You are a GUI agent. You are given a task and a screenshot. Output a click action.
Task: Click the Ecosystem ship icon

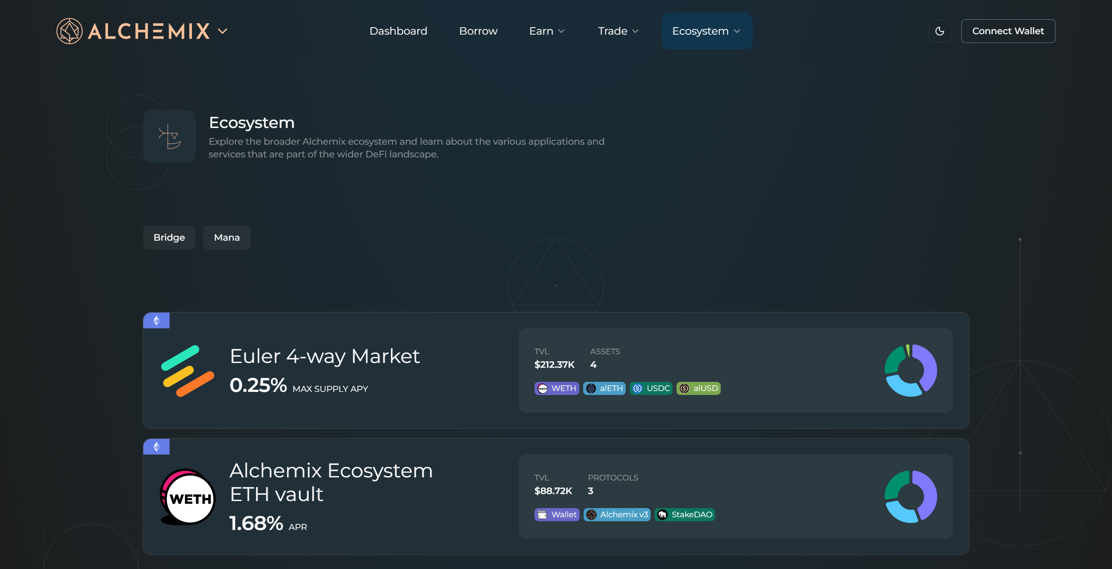tap(170, 136)
